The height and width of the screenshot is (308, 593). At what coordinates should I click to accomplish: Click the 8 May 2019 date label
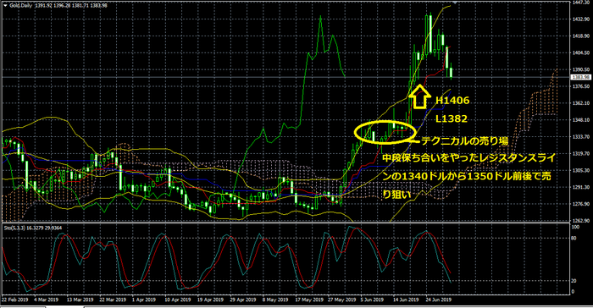pos(275,300)
